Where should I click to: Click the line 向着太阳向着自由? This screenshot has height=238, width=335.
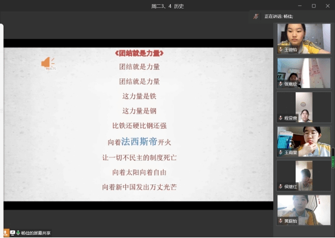click(139, 172)
